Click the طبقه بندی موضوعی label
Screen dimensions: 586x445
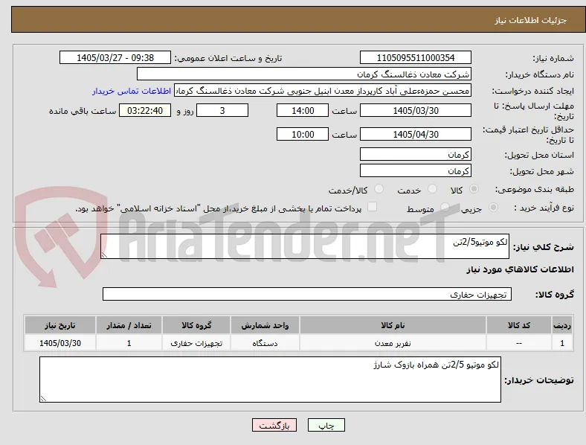coord(535,189)
